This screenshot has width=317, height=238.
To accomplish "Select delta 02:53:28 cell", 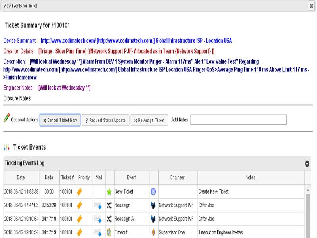I will pyautogui.click(x=49, y=205).
